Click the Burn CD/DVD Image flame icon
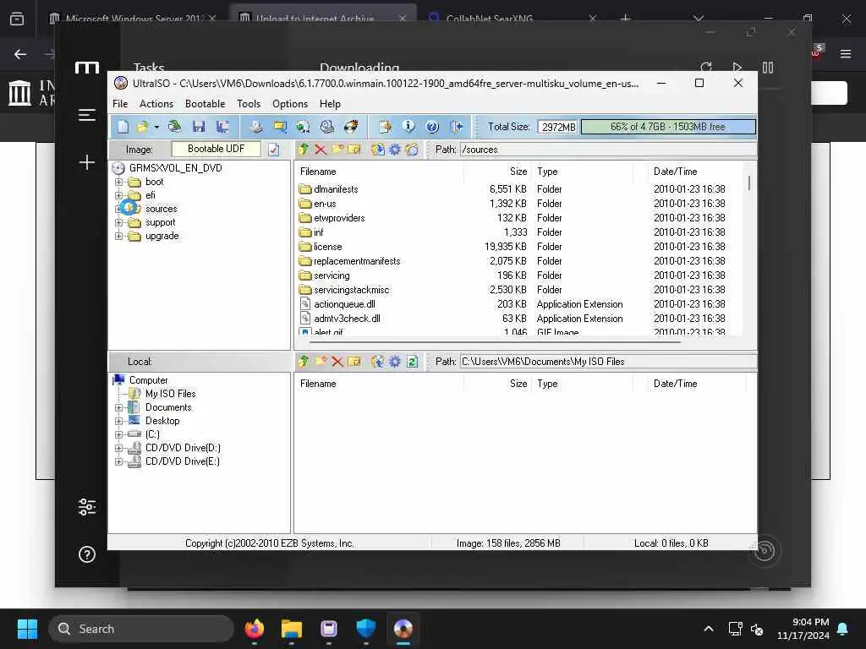The image size is (866, 649). pos(351,127)
